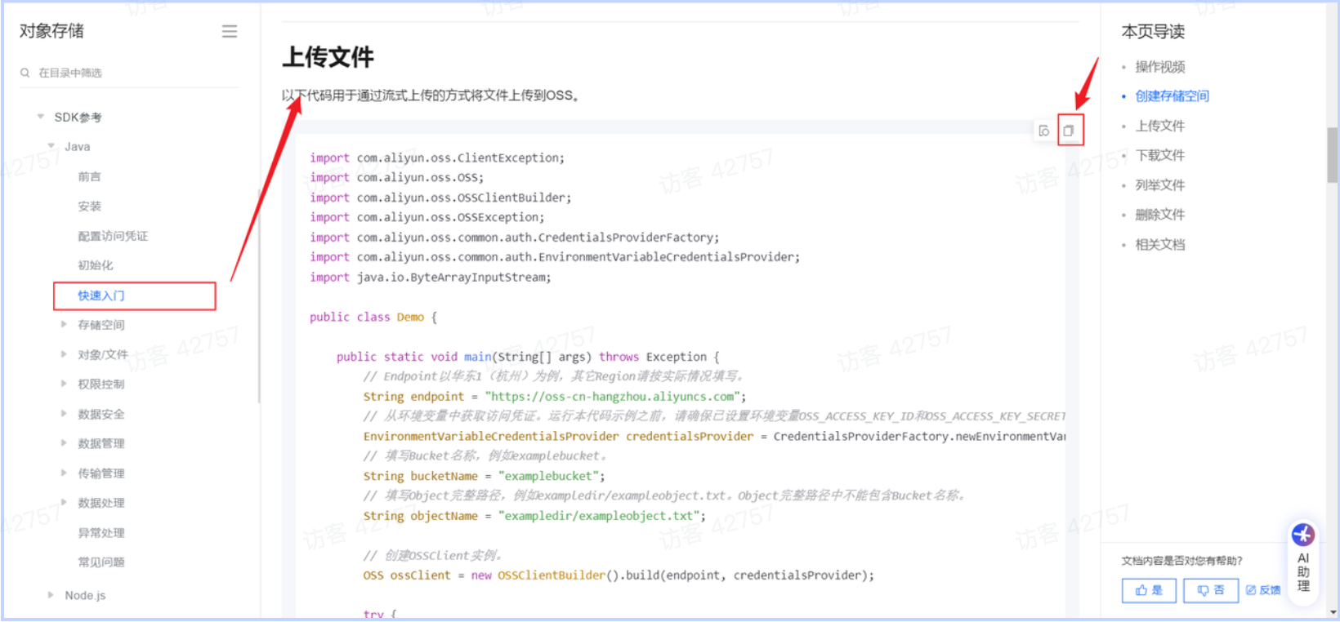Jump to 创建存储空间 in page guide

tap(1172, 96)
